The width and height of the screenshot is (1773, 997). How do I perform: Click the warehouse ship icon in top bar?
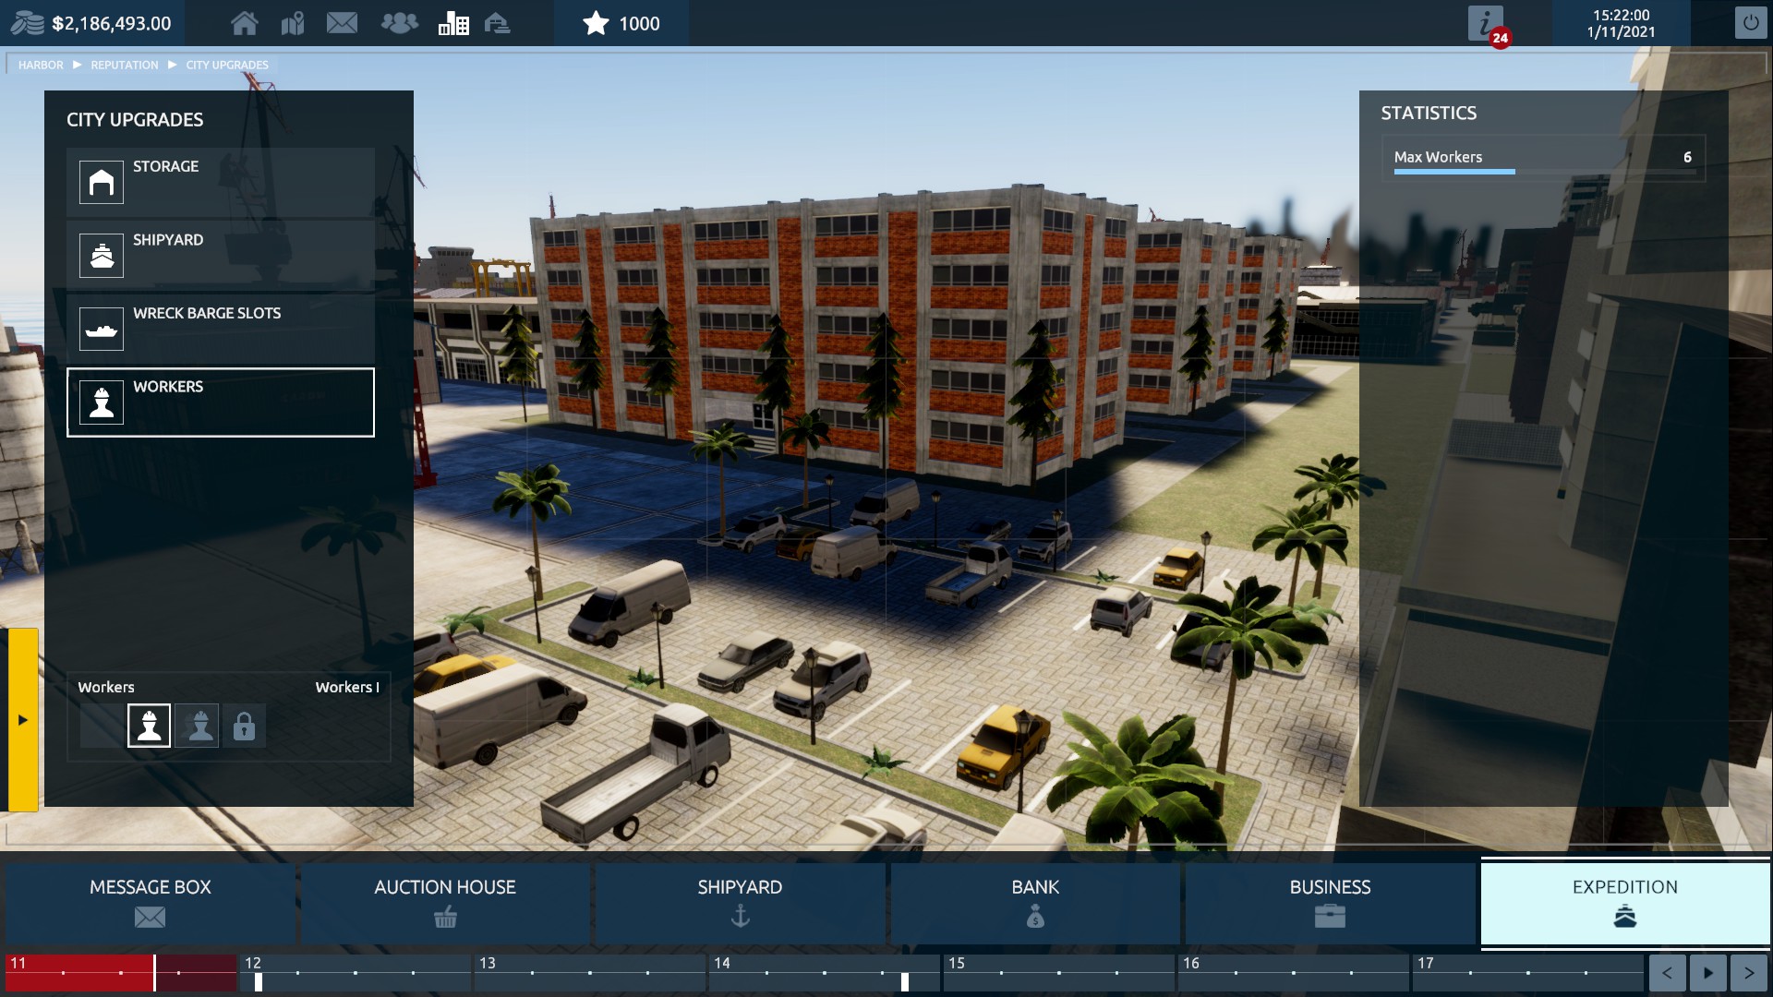[498, 23]
